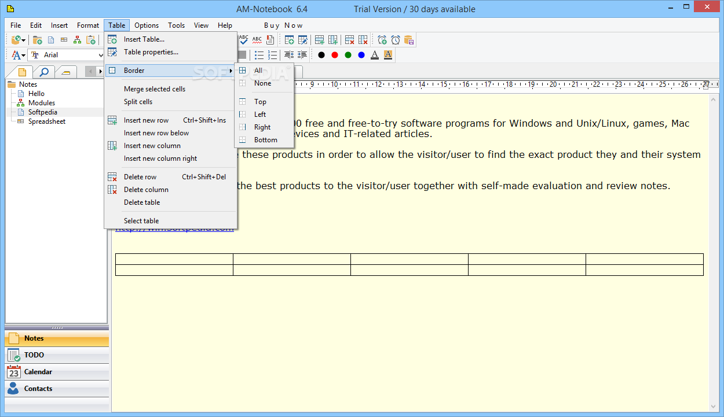The height and width of the screenshot is (417, 724).
Task: Click the tab scroll left arrow
Action: 90,72
